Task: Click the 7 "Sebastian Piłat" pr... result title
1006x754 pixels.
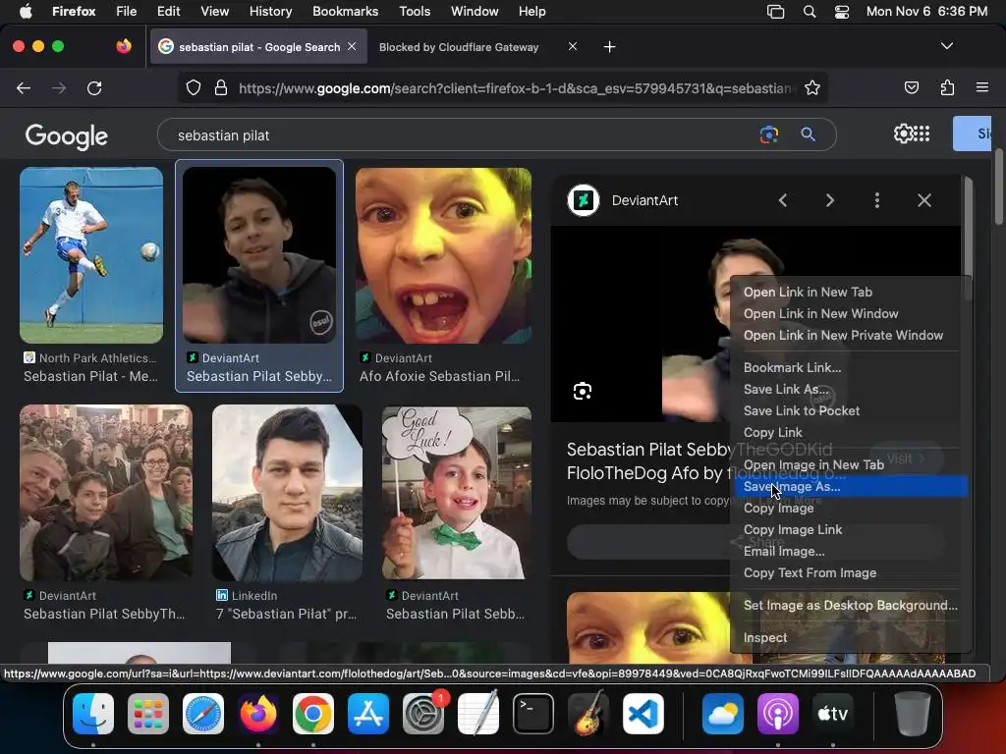Action: point(286,614)
